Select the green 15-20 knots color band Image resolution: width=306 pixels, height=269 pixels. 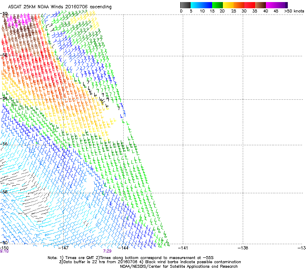coord(218,5)
